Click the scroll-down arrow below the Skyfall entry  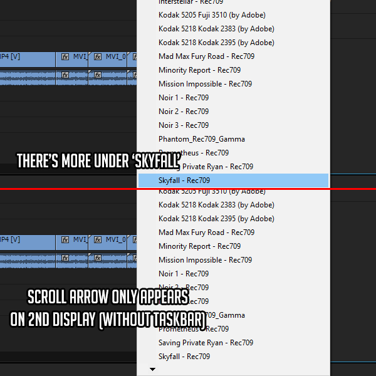[152, 369]
